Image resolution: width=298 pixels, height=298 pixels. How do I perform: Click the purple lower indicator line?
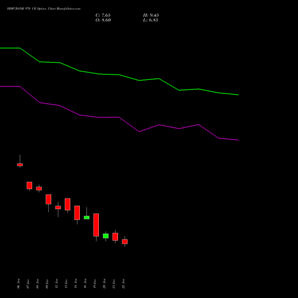(x=119, y=117)
